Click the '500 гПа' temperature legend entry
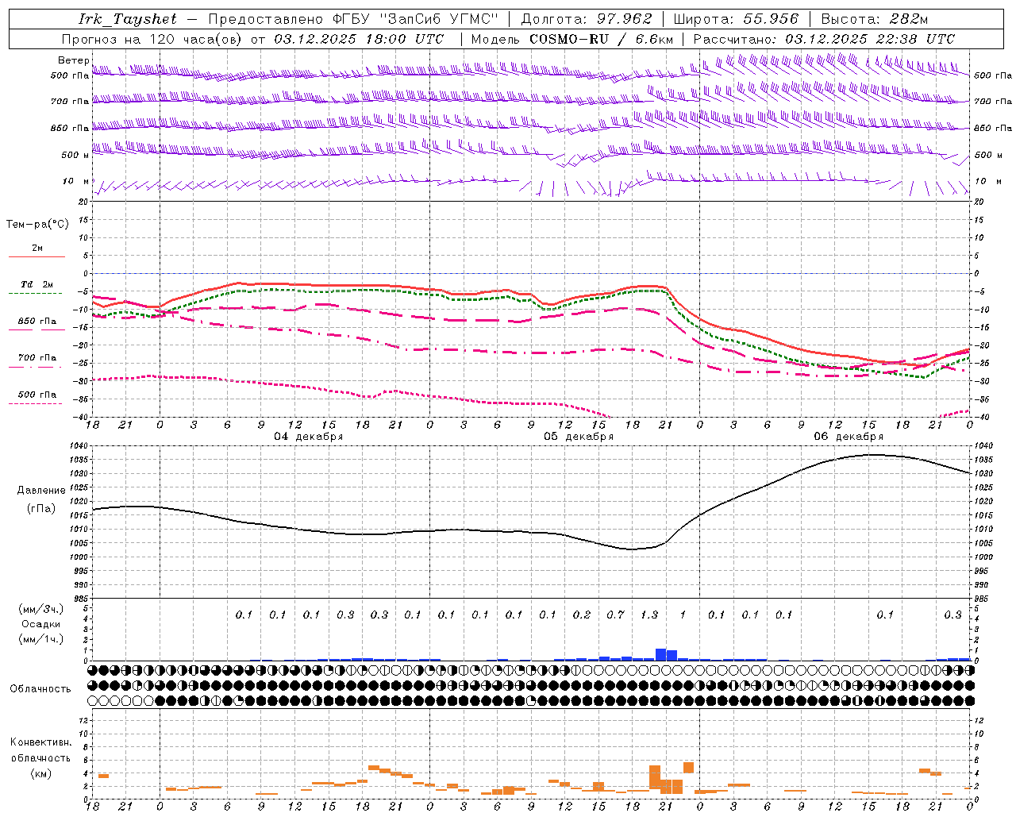This screenshot has width=1016, height=813. click(x=37, y=395)
